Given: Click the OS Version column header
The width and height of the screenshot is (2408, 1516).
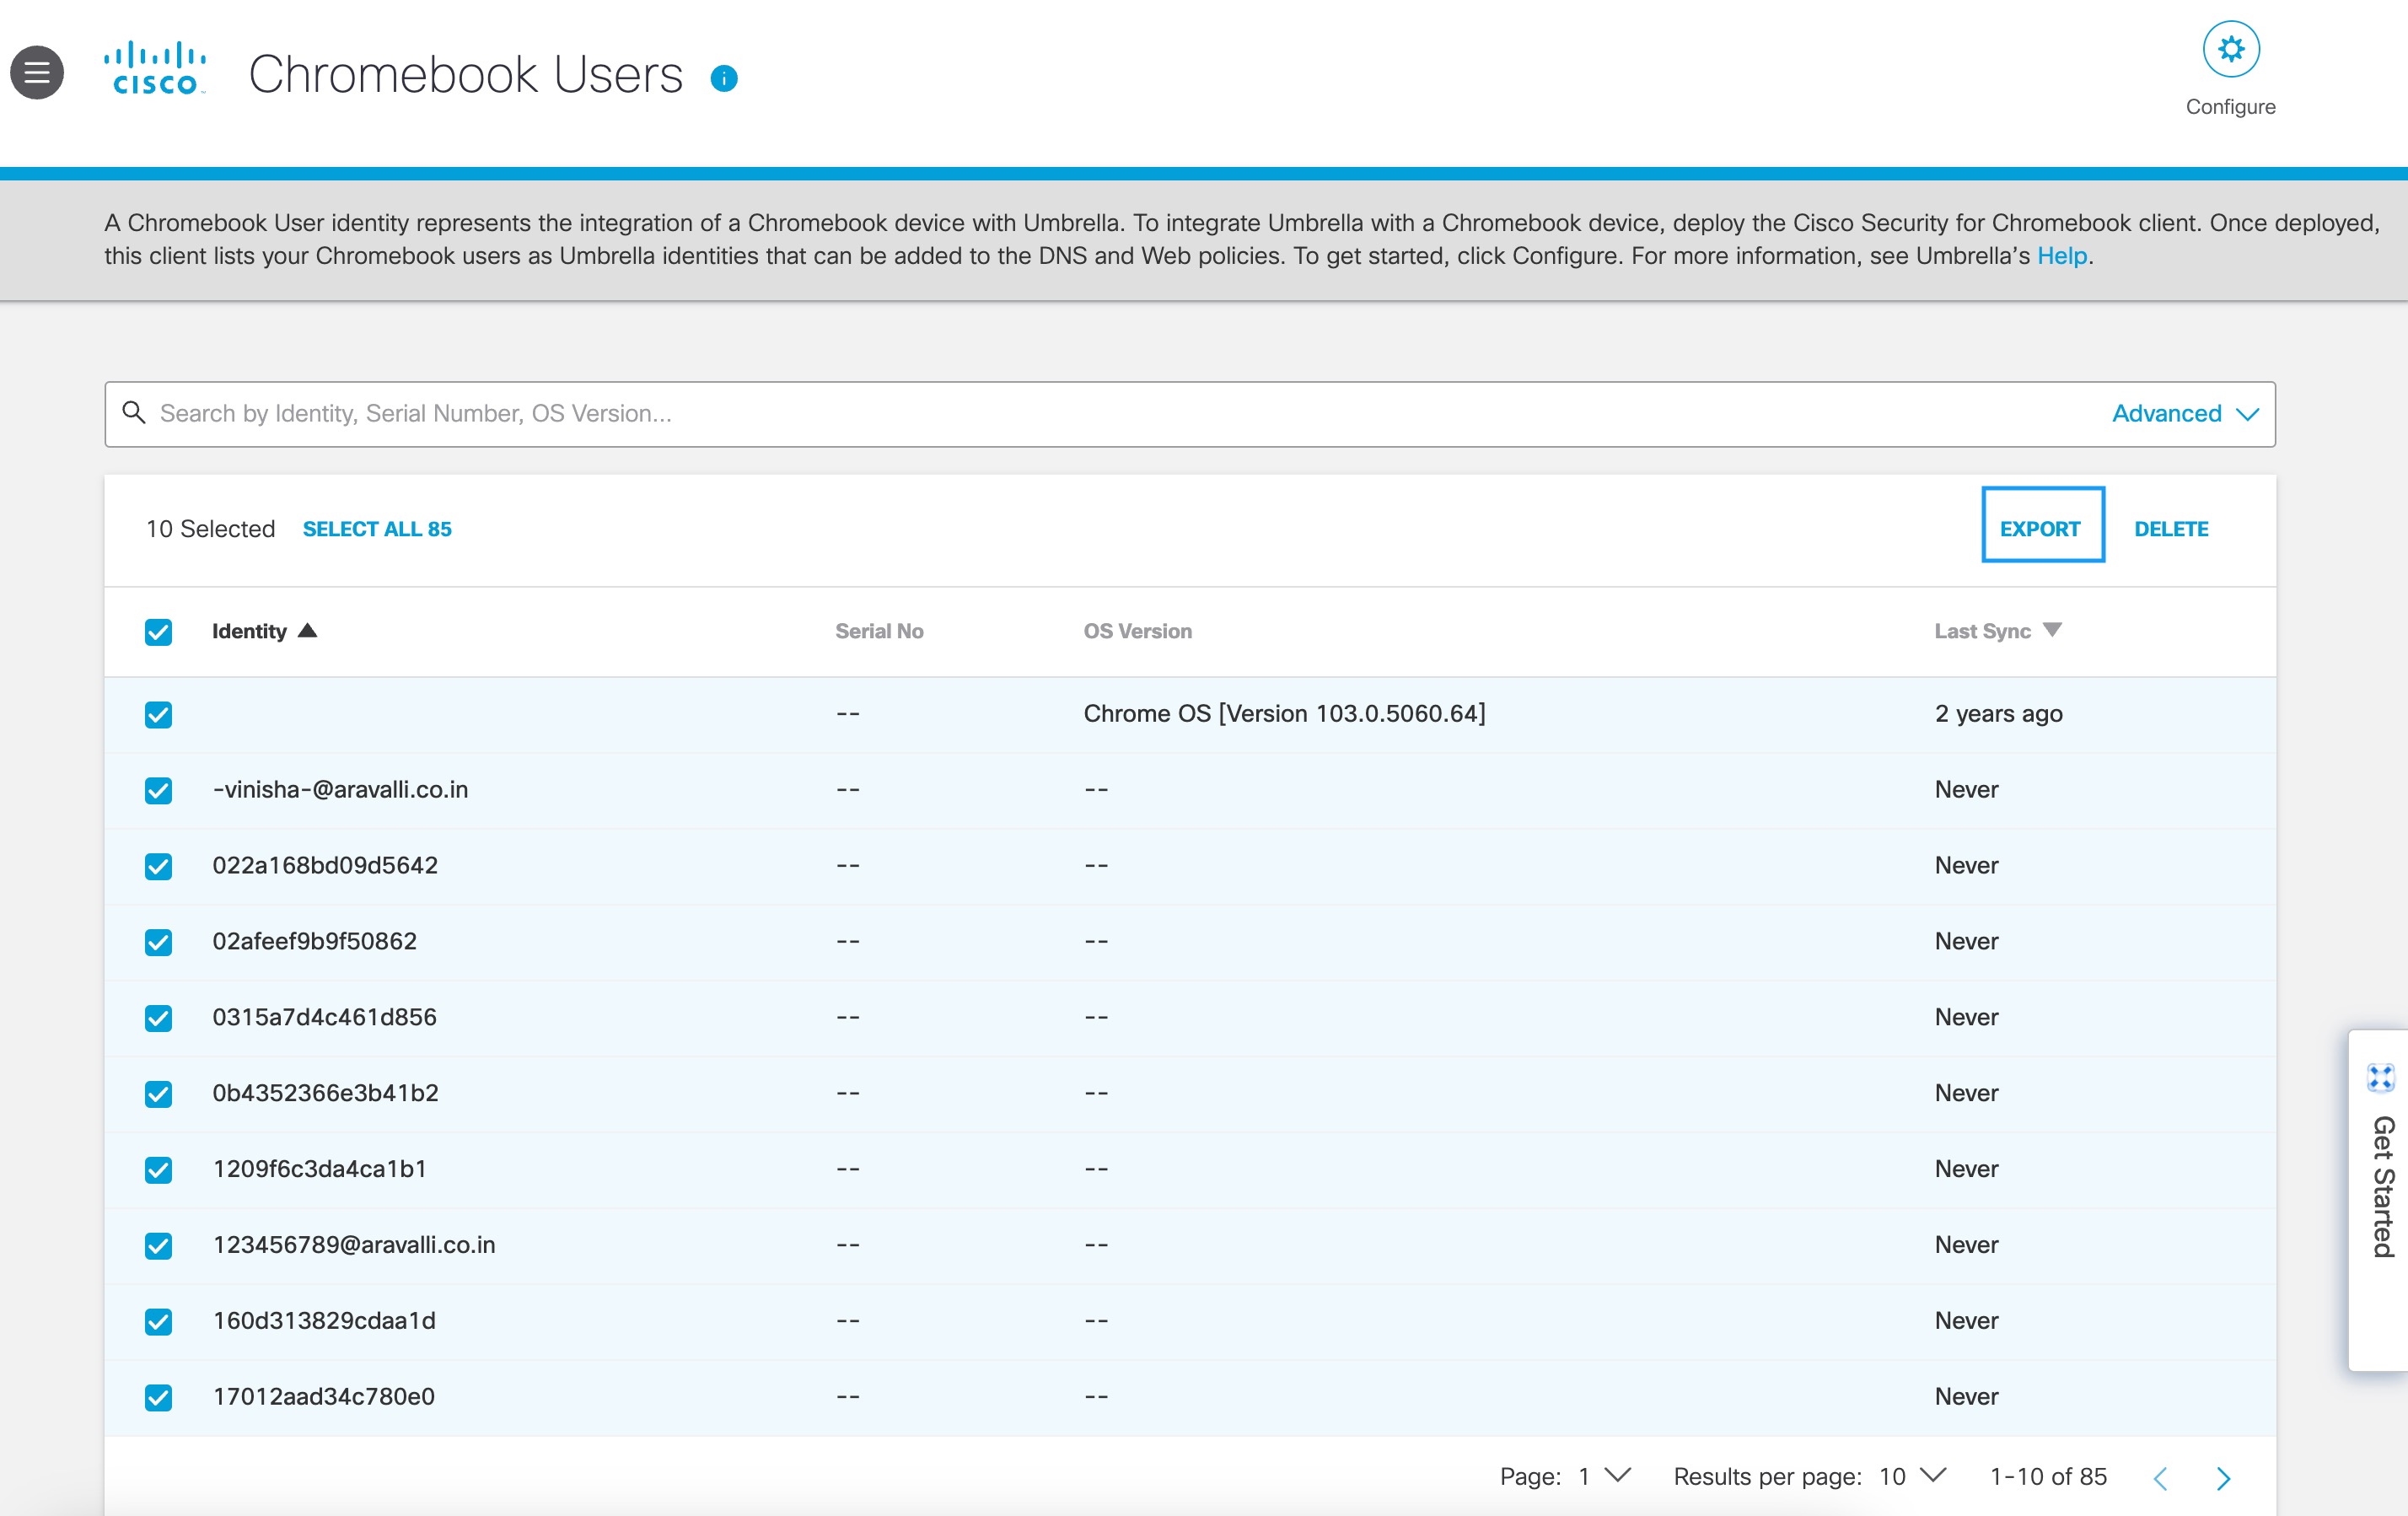Looking at the screenshot, I should 1137,631.
